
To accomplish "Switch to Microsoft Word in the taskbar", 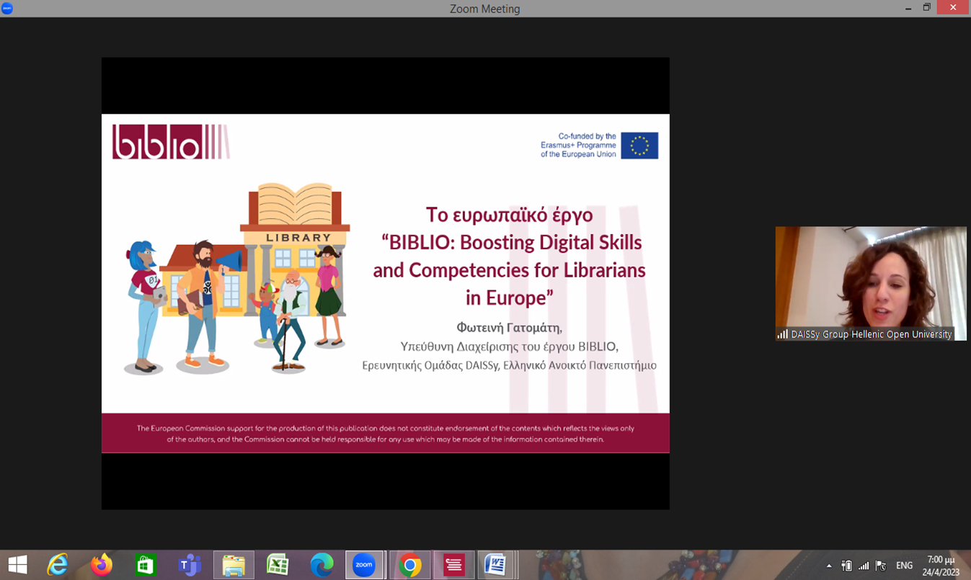I will click(x=495, y=565).
